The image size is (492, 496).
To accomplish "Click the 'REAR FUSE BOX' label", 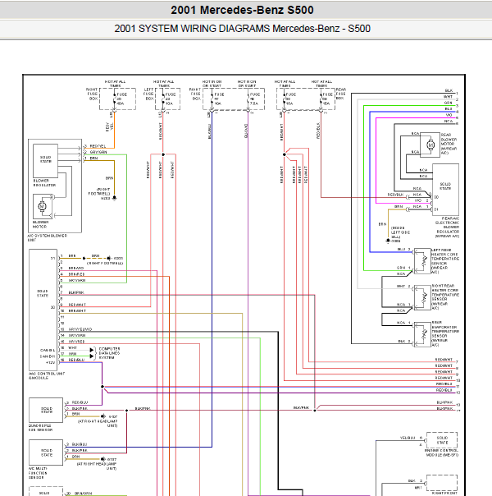I will (x=341, y=94).
